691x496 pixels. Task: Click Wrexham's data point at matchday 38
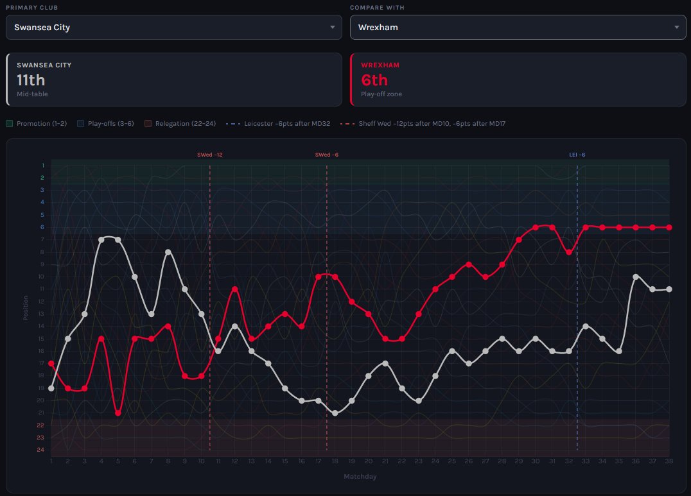point(669,227)
